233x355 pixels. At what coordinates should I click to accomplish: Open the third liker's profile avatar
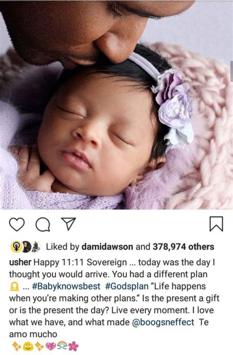[36, 247]
